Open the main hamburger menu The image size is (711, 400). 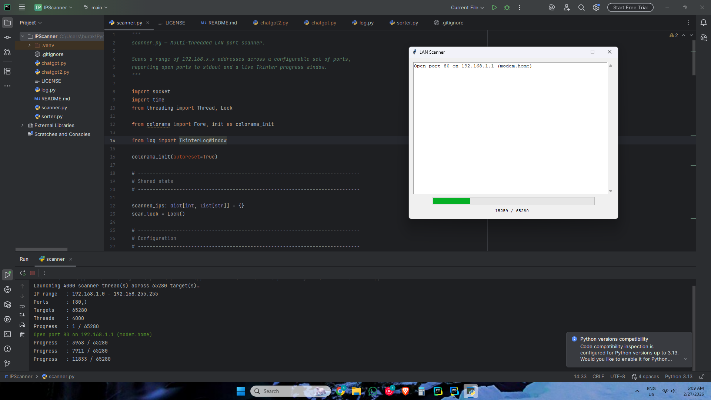coord(22,7)
